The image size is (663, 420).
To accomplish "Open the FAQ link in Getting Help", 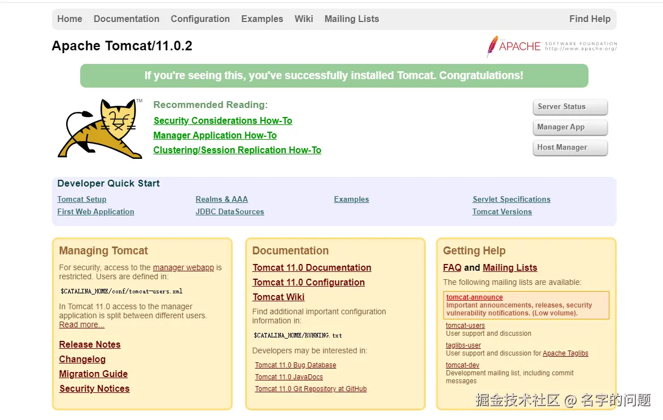I will (452, 268).
